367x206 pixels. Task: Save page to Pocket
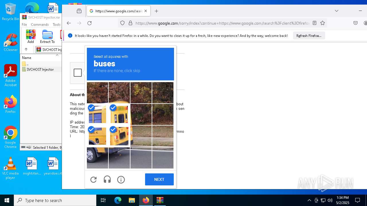click(356, 23)
